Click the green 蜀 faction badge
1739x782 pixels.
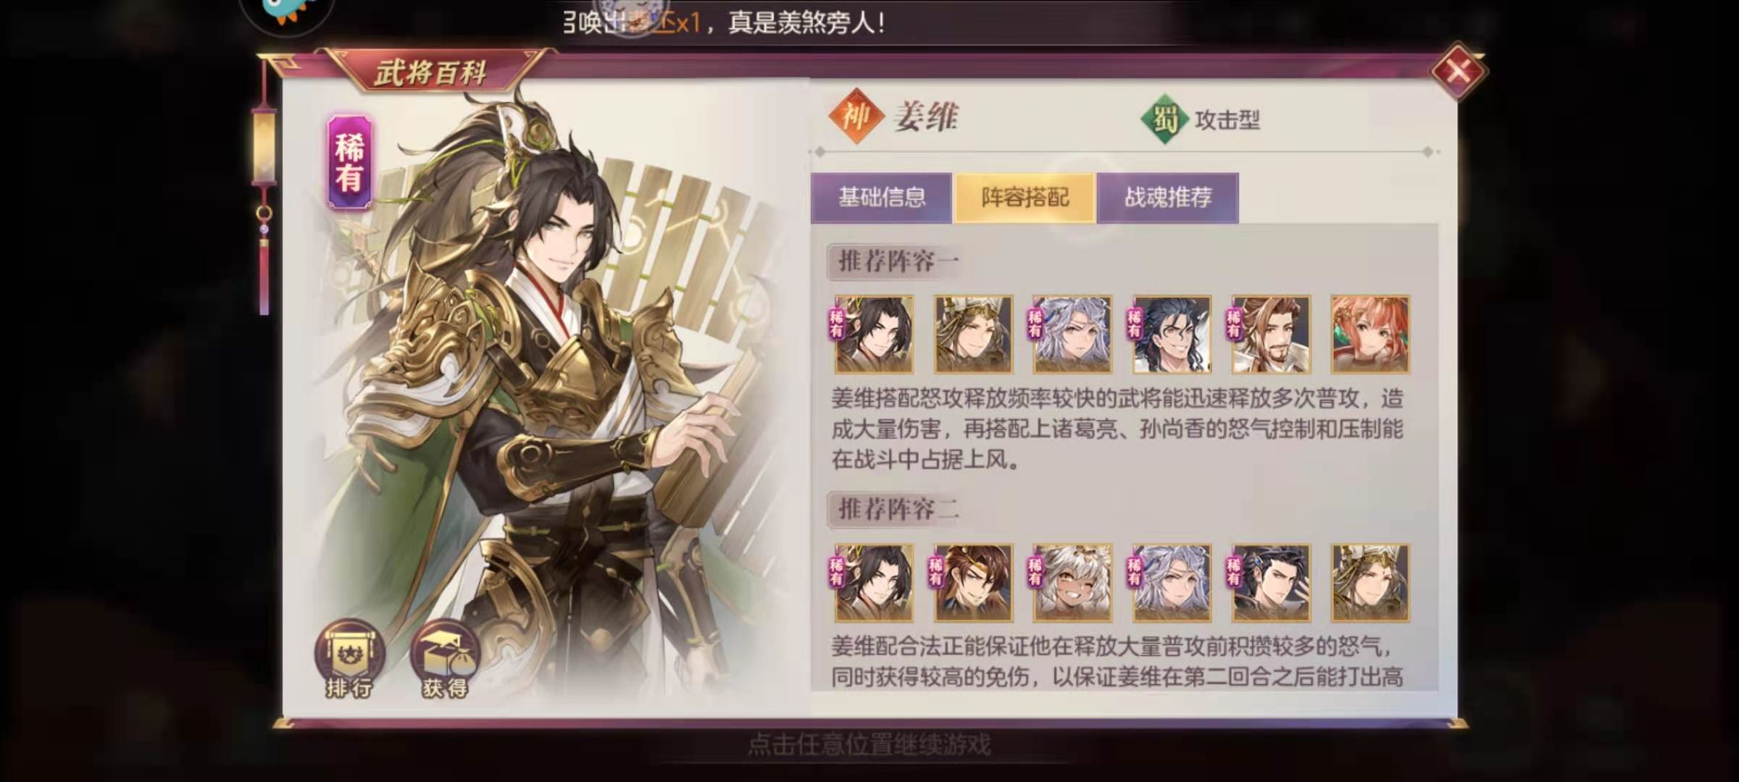[x=1165, y=119]
